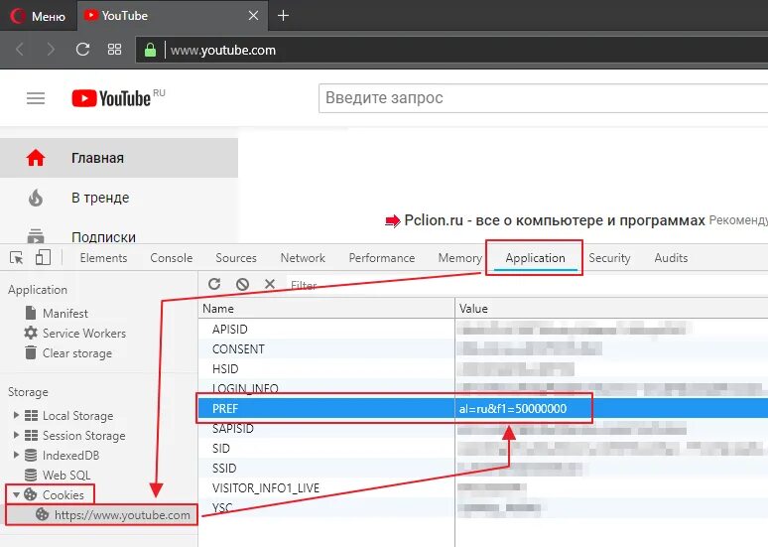Select the APISID cookie row
Screen dimensions: 768x547
pyautogui.click(x=483, y=329)
